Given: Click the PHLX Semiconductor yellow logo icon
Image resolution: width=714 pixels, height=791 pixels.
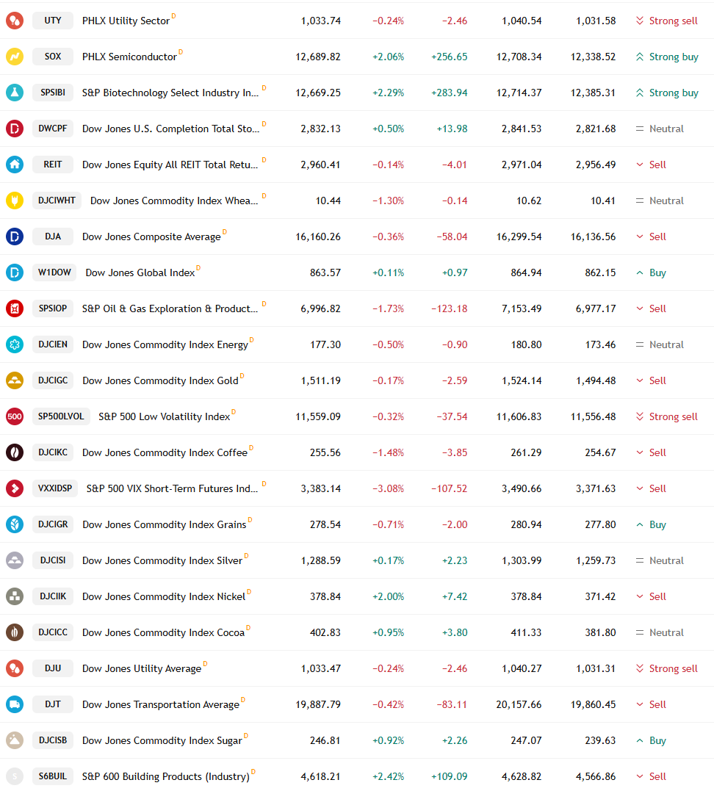Looking at the screenshot, I should pyautogui.click(x=15, y=57).
